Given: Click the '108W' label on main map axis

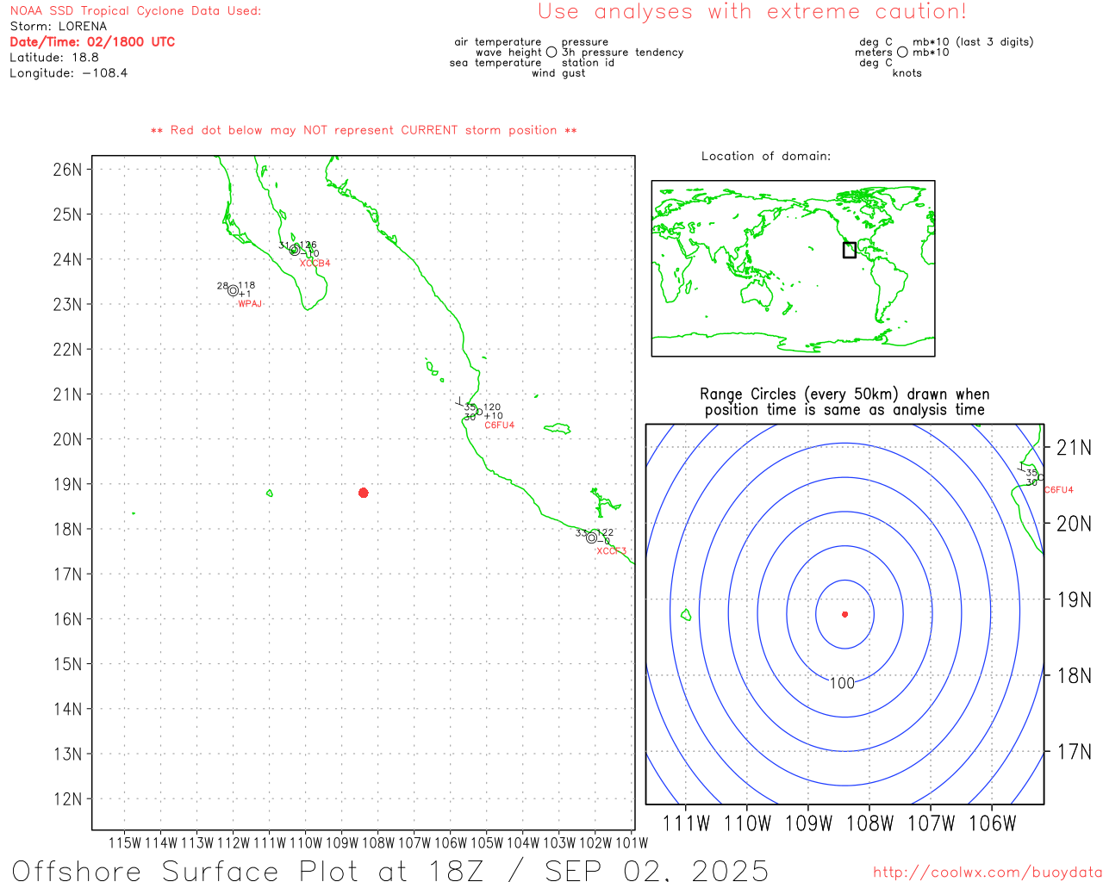Looking at the screenshot, I should [x=378, y=842].
